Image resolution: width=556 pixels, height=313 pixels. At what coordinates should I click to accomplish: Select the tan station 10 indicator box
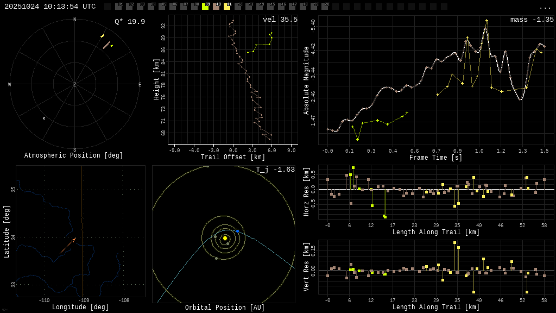click(216, 7)
